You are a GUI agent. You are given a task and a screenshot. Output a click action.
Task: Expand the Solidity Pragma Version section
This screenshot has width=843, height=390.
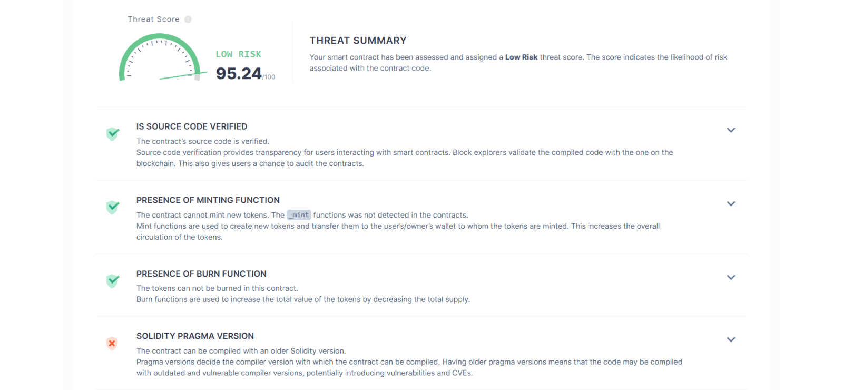click(731, 340)
